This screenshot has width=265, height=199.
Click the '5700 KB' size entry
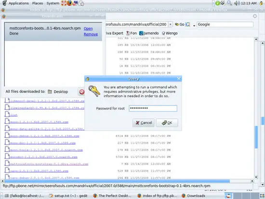(x=122, y=157)
